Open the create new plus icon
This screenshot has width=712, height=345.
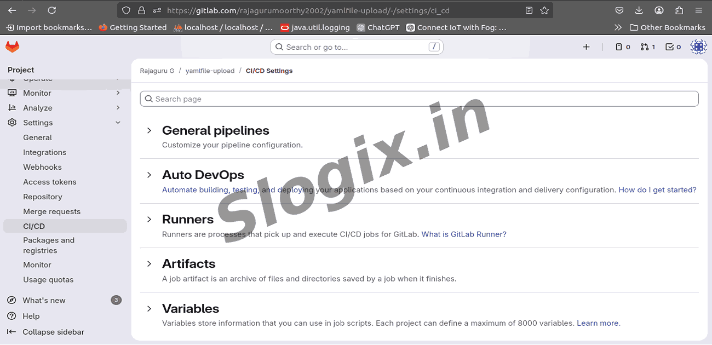pyautogui.click(x=586, y=47)
